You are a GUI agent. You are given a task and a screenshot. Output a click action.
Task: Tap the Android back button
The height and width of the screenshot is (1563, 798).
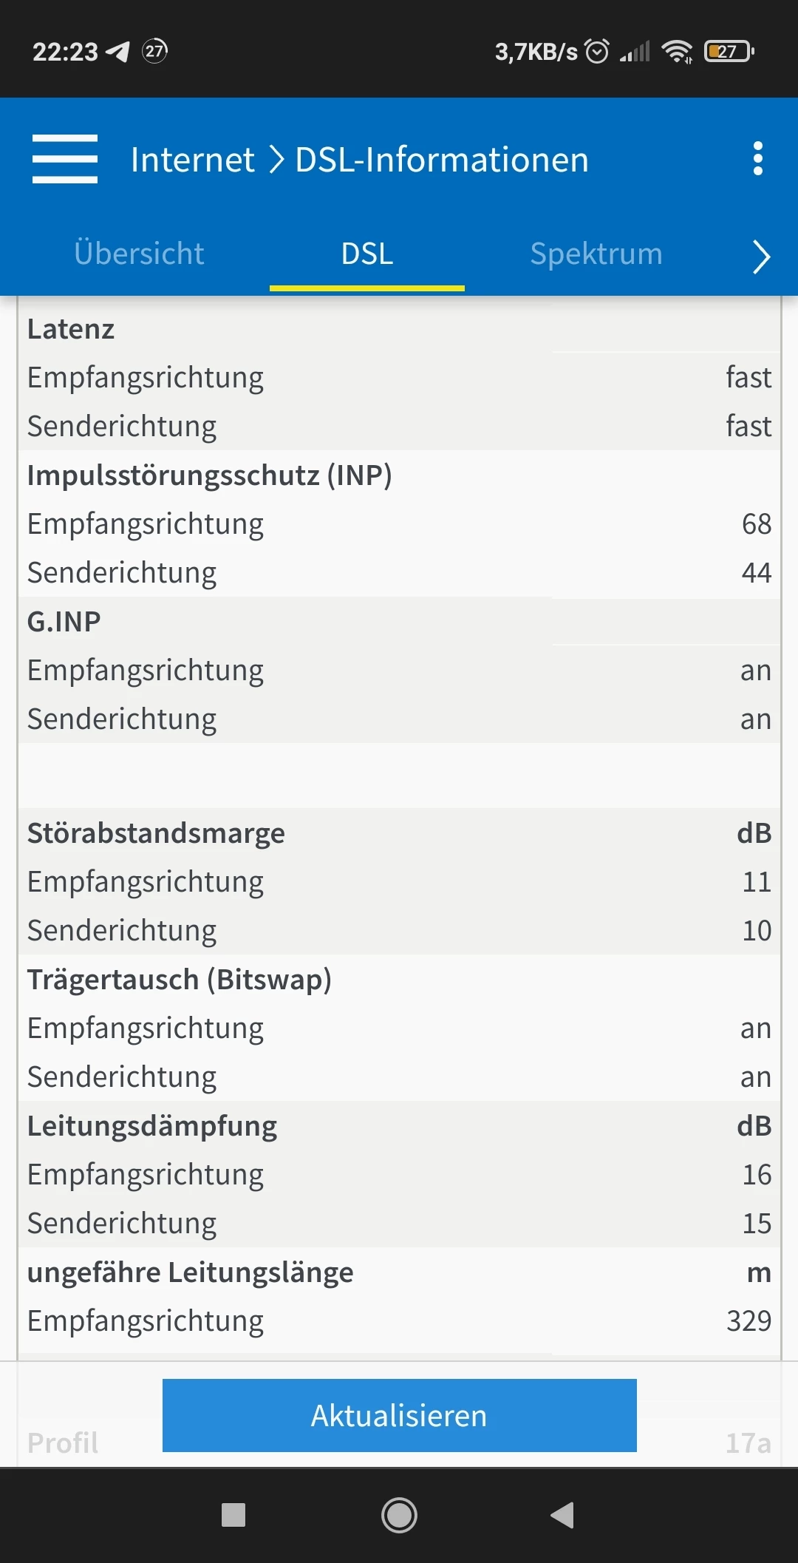click(563, 1515)
